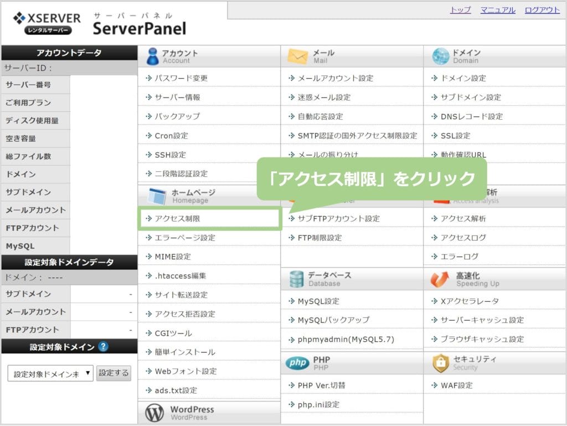This screenshot has height=426, width=567.
Task: Click the Database cylinder icon
Action: [296, 279]
